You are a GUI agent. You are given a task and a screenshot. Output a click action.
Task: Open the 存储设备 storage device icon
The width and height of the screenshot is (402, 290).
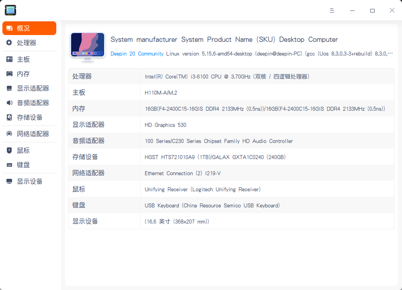pos(9,117)
